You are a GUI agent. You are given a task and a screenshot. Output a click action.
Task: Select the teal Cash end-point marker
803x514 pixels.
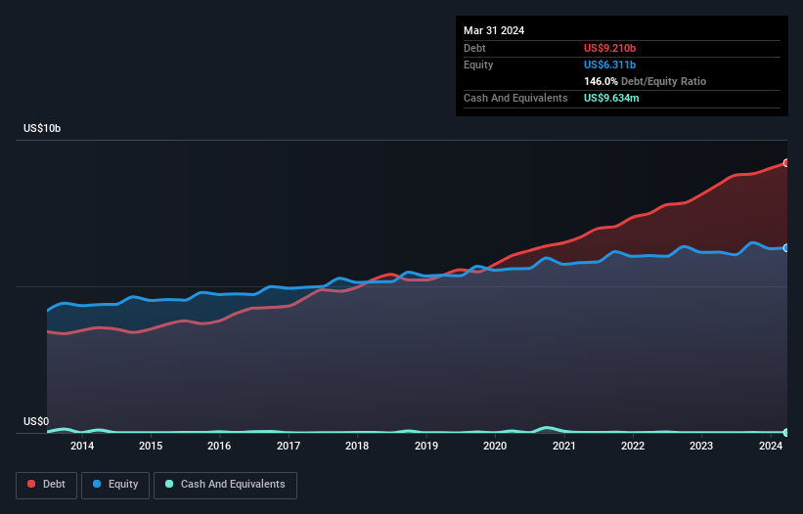click(x=786, y=432)
